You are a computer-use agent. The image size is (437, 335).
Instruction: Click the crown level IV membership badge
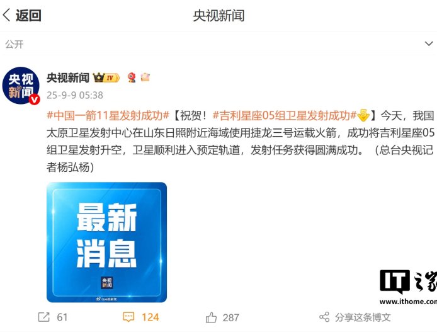[x=106, y=77]
